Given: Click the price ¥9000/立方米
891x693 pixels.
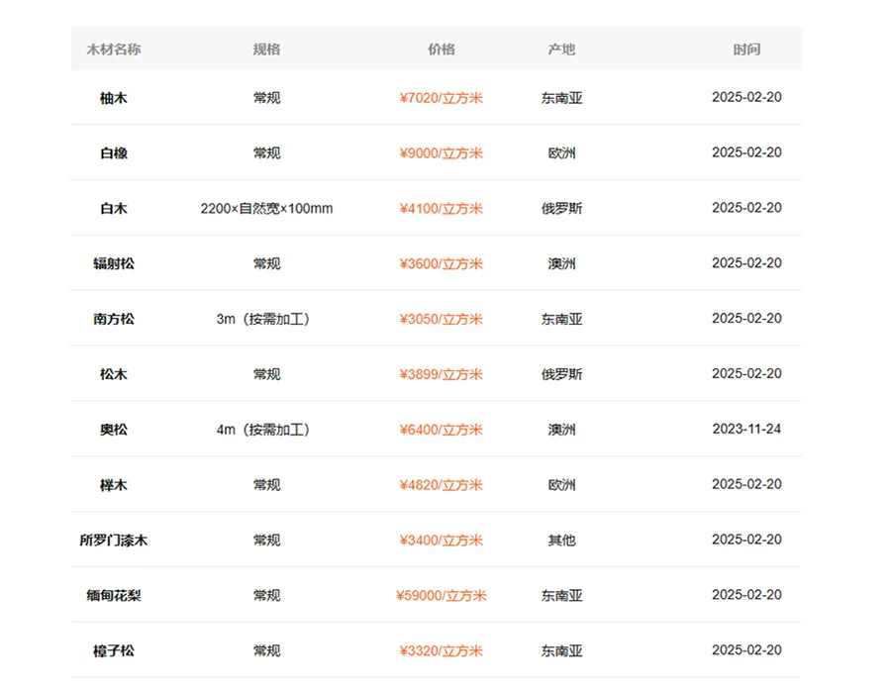Looking at the screenshot, I should 441,153.
